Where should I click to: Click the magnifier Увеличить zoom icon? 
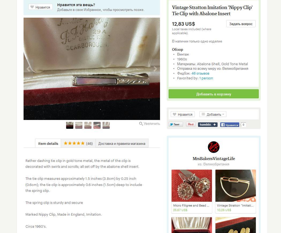pyautogui.click(x=141, y=124)
